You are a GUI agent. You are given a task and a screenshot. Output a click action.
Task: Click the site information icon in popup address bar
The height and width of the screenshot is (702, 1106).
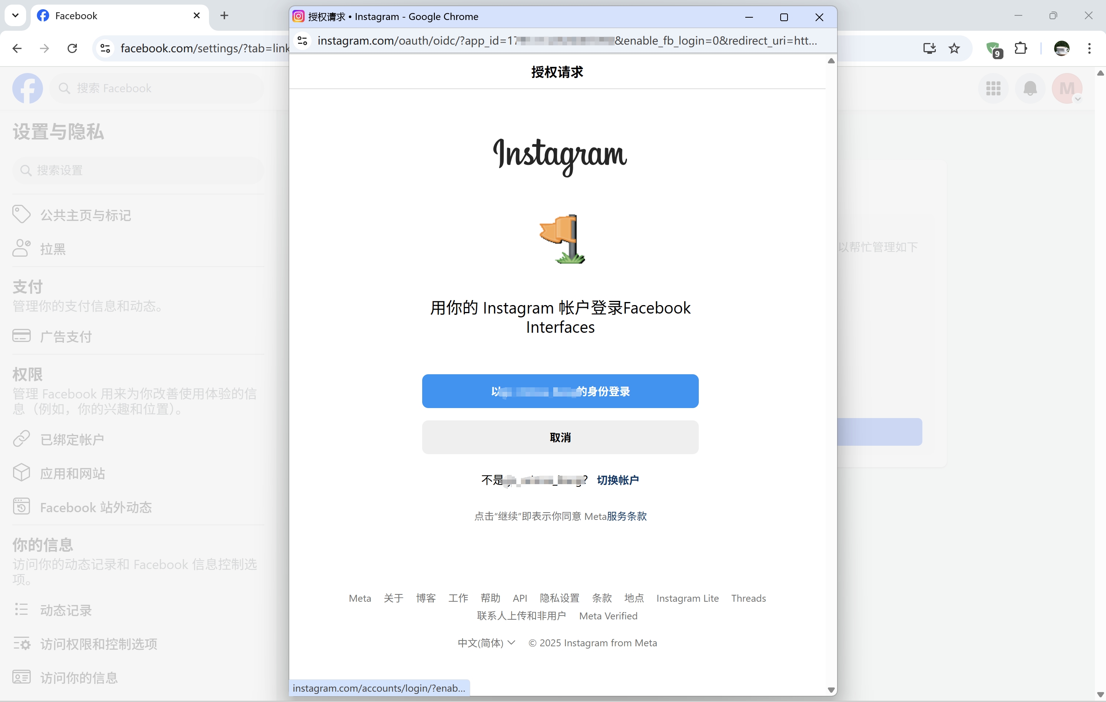(302, 41)
